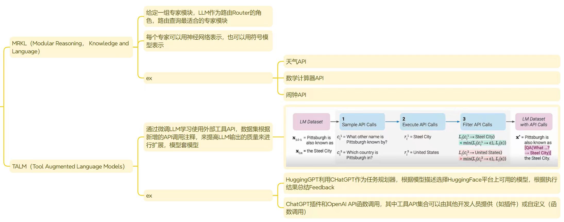Image resolution: width=564 pixels, height=222 pixels.
Task: Click the pink LM Dataset box in the diagram
Action: click(311, 122)
